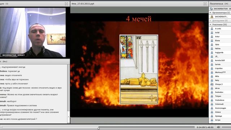
Task: Click the avatar icon of Mila
Action: (x=212, y=76)
